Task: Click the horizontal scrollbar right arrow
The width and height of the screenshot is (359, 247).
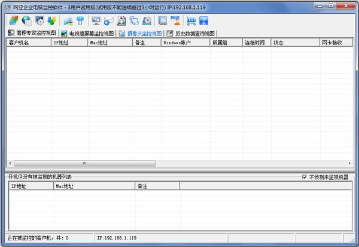Action: tap(349, 164)
